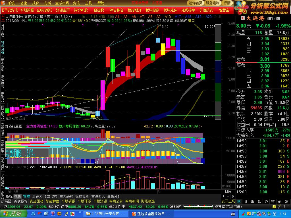Open 东财数据 in the red toolbar
The height and width of the screenshot is (218, 291).
27,10
